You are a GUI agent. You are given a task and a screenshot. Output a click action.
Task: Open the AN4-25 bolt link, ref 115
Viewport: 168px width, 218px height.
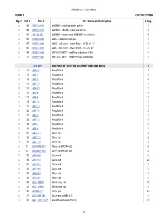pyautogui.click(x=36, y=88)
